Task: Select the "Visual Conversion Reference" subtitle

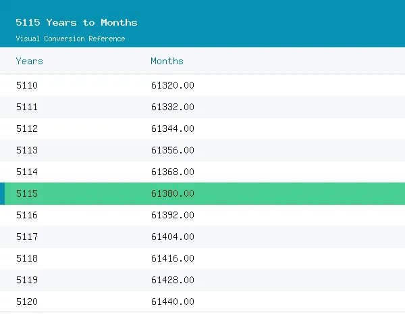Action: pyautogui.click(x=70, y=39)
